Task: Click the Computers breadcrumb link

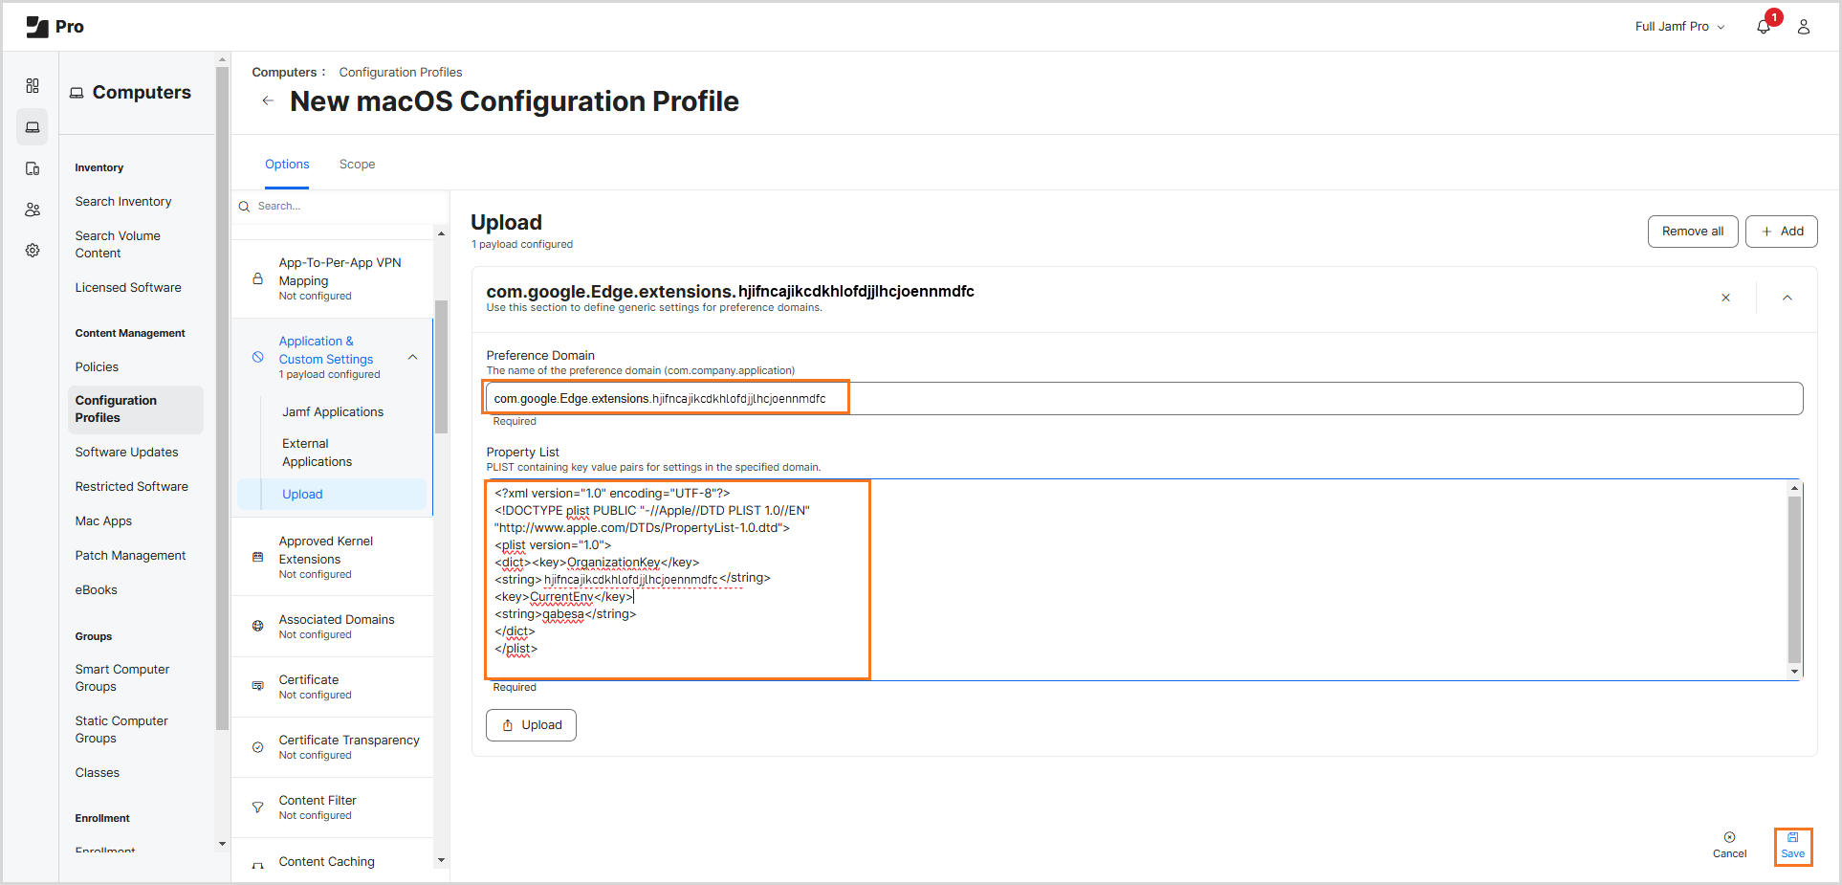Action: tap(284, 72)
